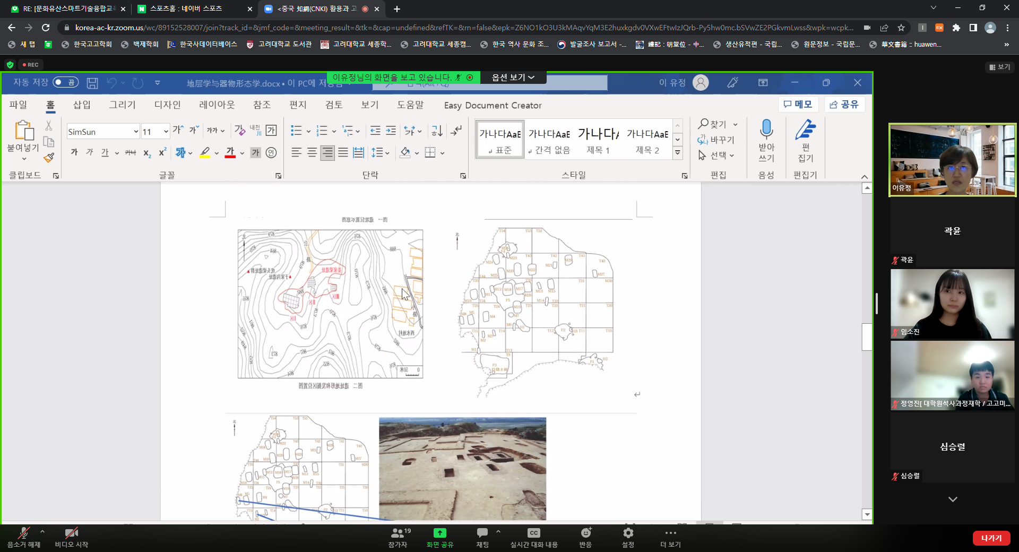Click the Share button in Word

(x=844, y=105)
